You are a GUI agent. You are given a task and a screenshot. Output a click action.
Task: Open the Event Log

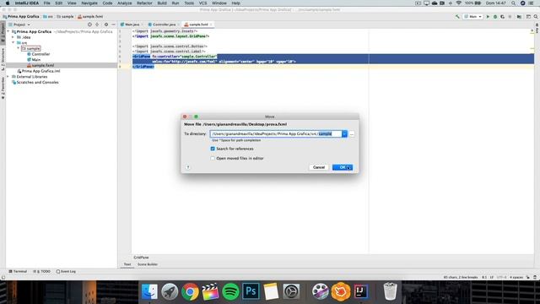click(66, 272)
